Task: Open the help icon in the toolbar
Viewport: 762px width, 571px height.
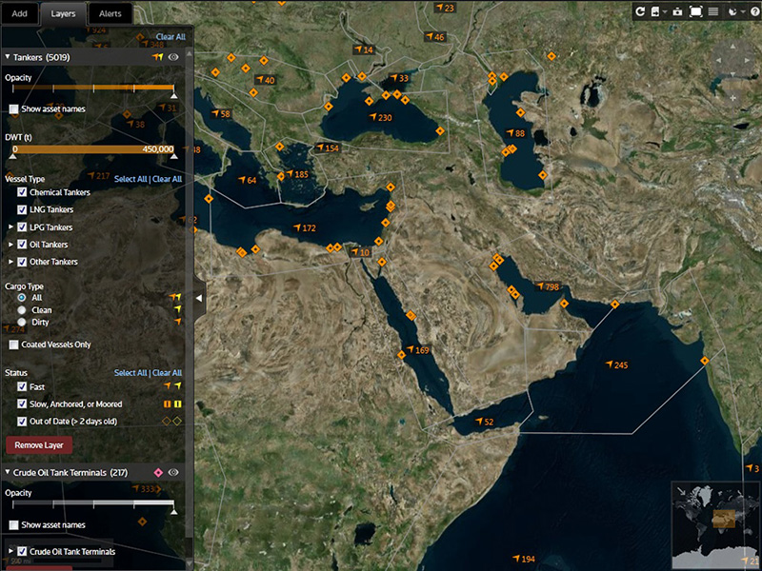Action: coord(754,11)
